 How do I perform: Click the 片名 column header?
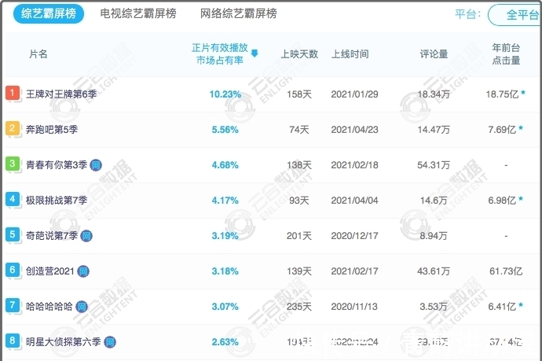[x=38, y=54]
